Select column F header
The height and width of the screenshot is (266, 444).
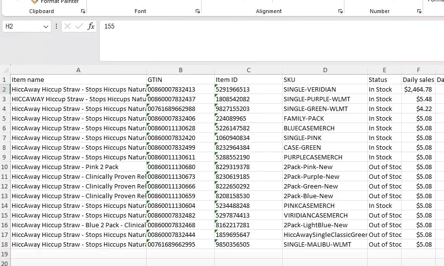click(x=418, y=70)
